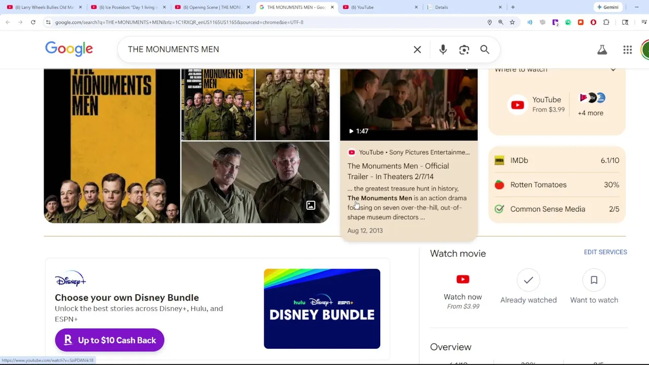Go to the Google homepage logo

[x=69, y=49]
